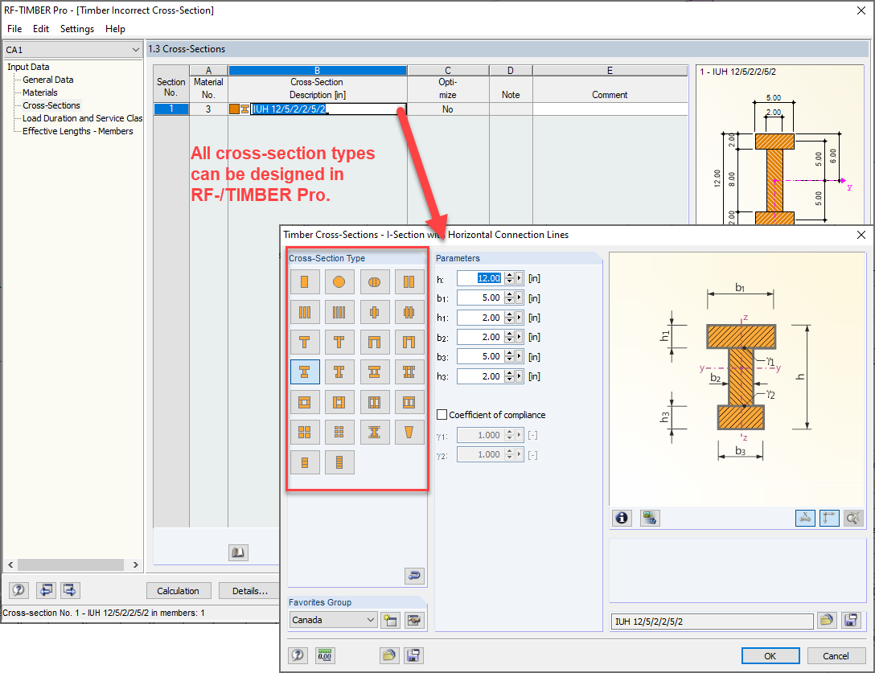875x673 pixels.
Task: Toggle the dimension lines display icon
Action: [805, 518]
